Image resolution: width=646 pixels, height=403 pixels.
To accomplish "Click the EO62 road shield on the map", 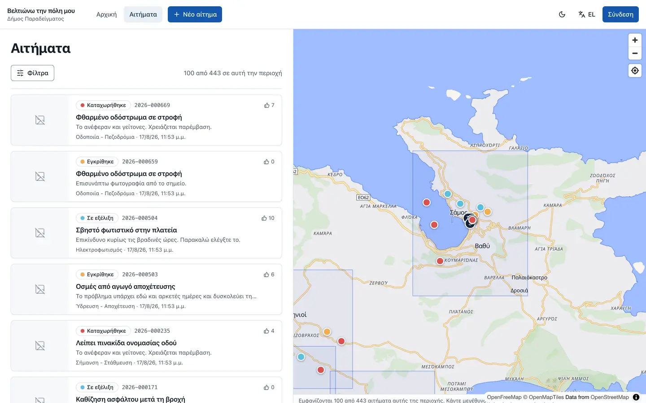I will [x=363, y=197].
